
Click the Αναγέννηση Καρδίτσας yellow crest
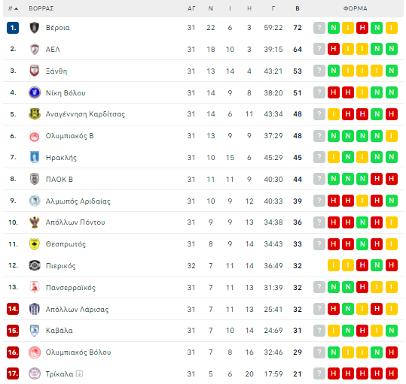(35, 114)
